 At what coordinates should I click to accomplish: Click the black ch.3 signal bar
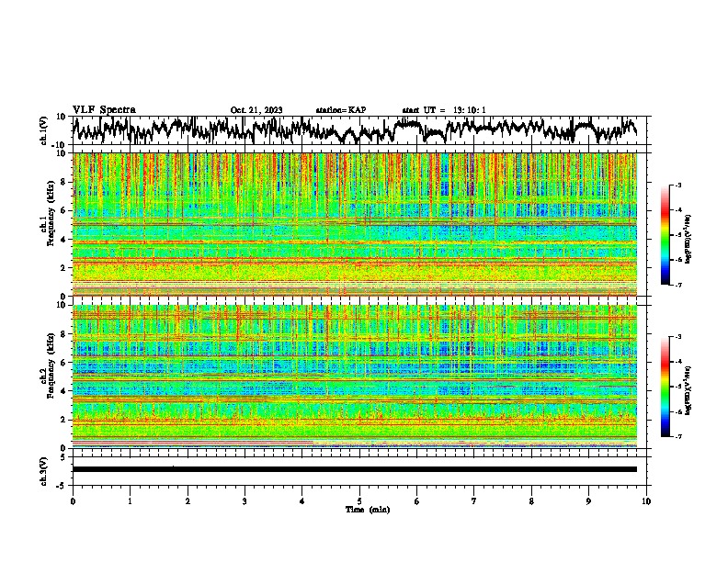tap(355, 469)
